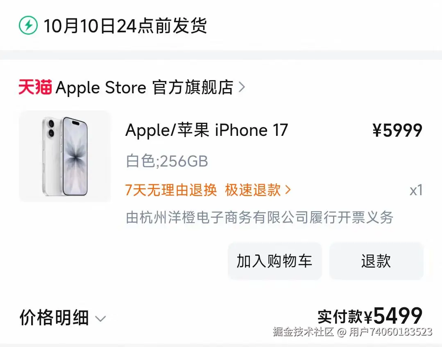Screen dimensions: 442x347
Task: Click the 杭州洋橙电子商务 invoice notice
Action: click(259, 217)
